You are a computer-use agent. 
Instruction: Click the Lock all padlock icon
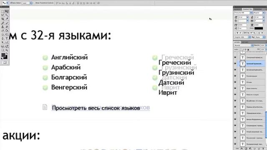pos(248,50)
